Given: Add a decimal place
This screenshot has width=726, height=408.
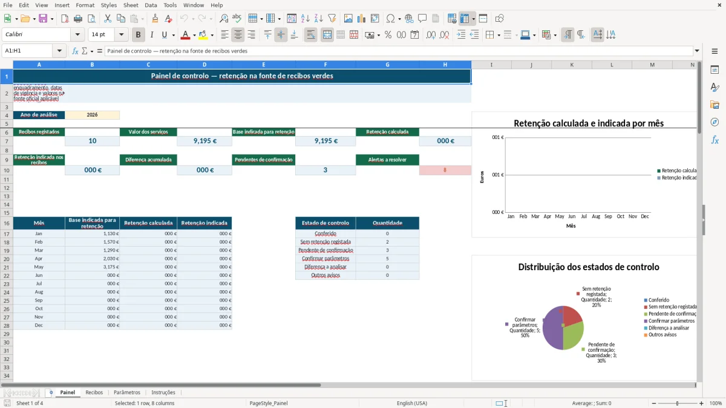Looking at the screenshot, I should click(431, 35).
